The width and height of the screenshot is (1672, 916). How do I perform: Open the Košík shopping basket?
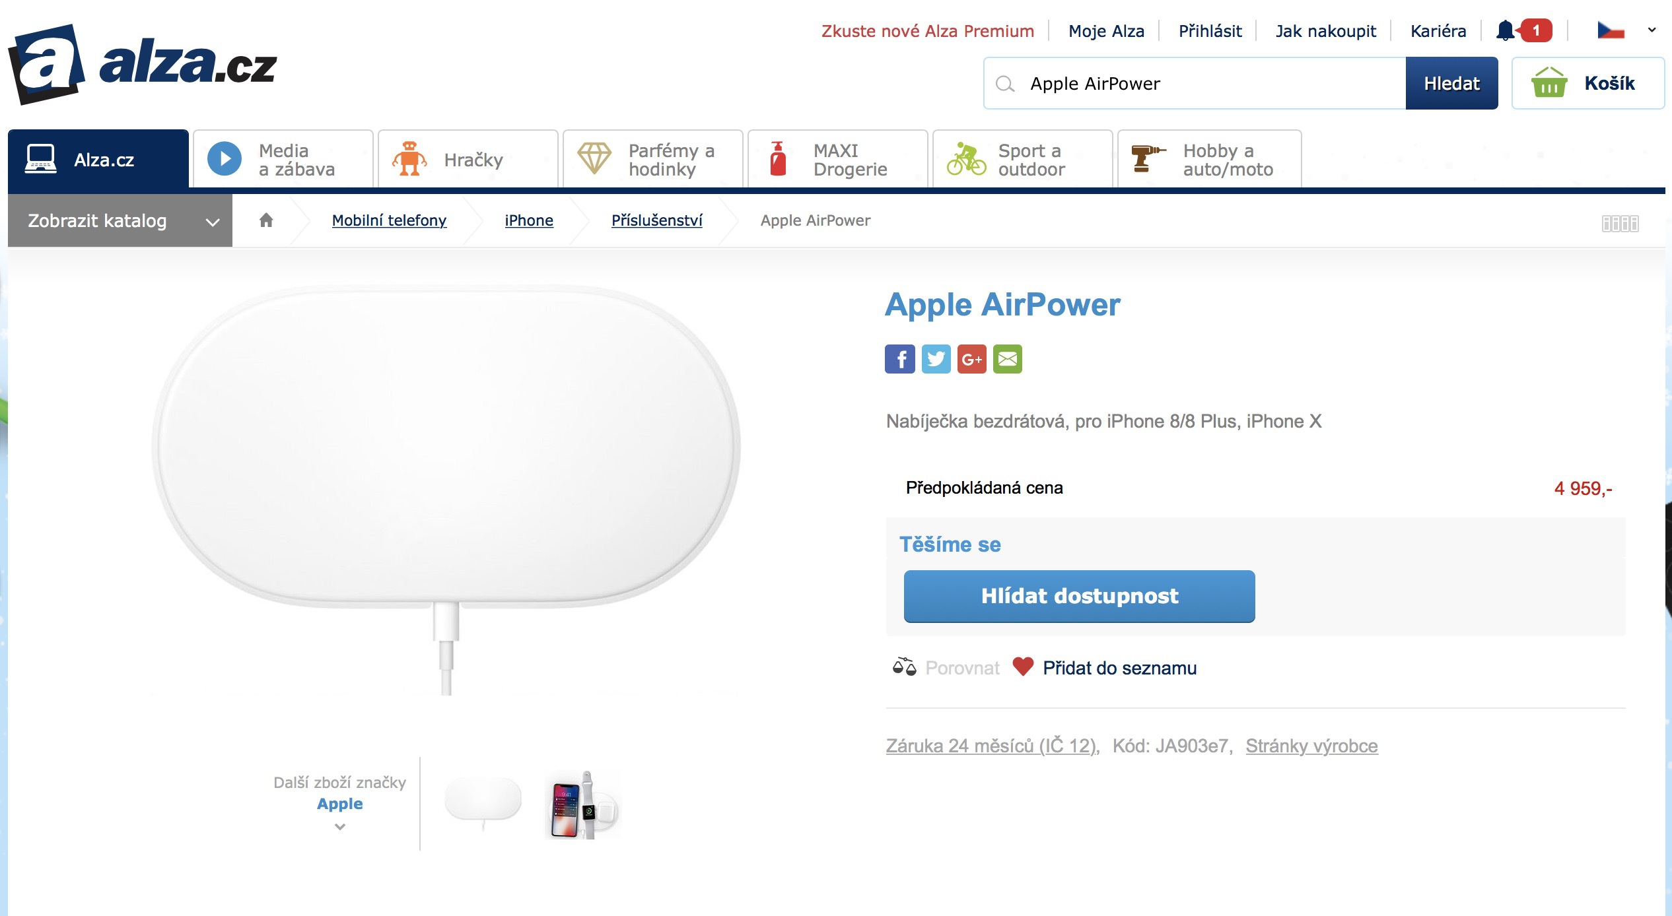coord(1587,83)
